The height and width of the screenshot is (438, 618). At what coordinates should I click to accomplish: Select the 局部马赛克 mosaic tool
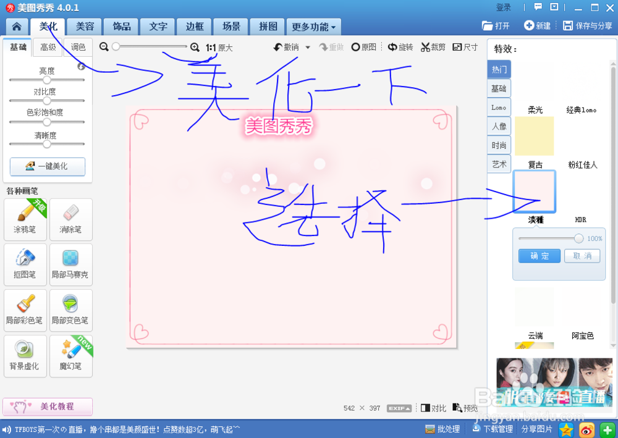click(x=71, y=264)
